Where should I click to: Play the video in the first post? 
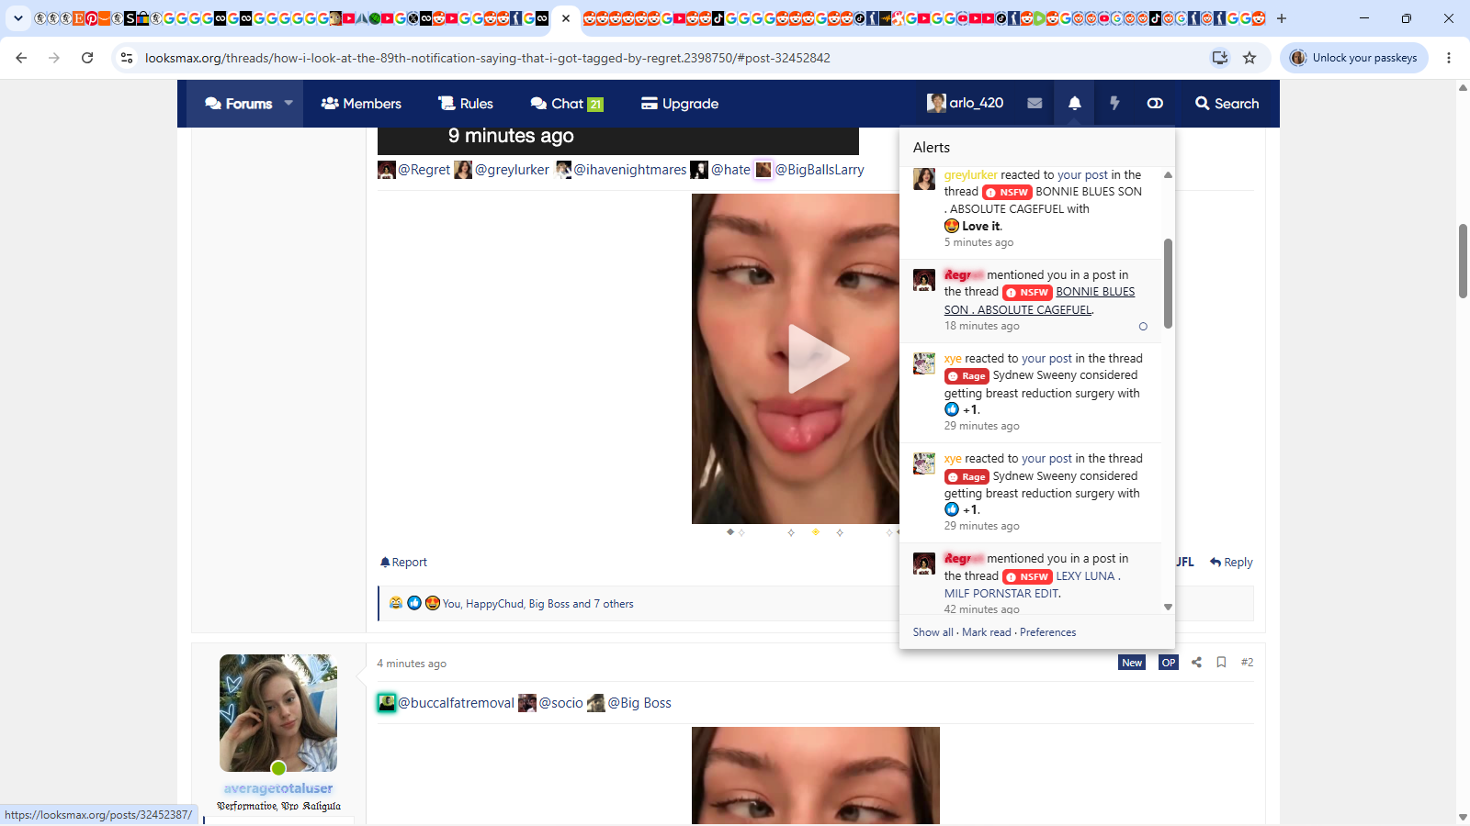(x=818, y=358)
